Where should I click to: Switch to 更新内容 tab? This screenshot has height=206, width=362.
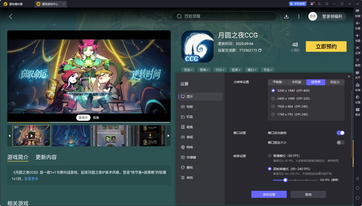(x=46, y=157)
